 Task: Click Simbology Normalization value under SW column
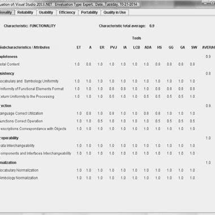point(192,178)
